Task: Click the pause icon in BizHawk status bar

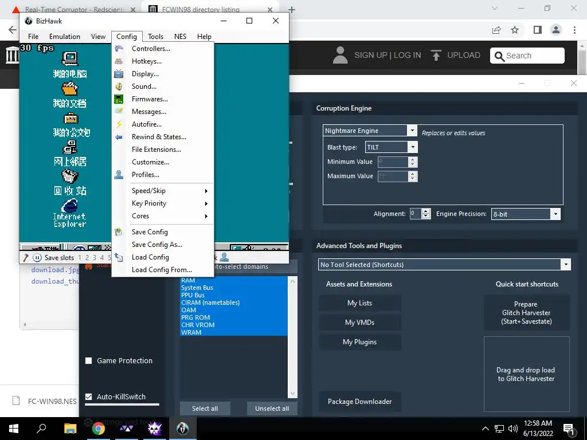Action: pyautogui.click(x=37, y=257)
